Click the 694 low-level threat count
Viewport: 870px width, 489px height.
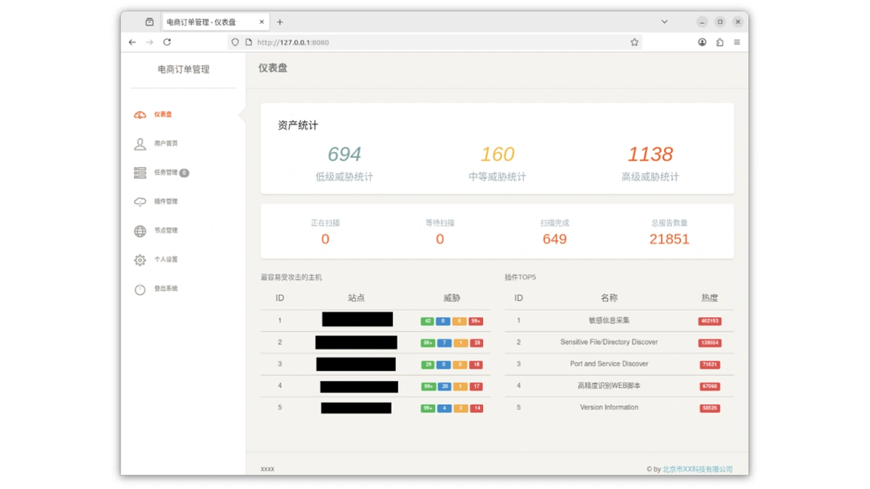[x=344, y=154]
